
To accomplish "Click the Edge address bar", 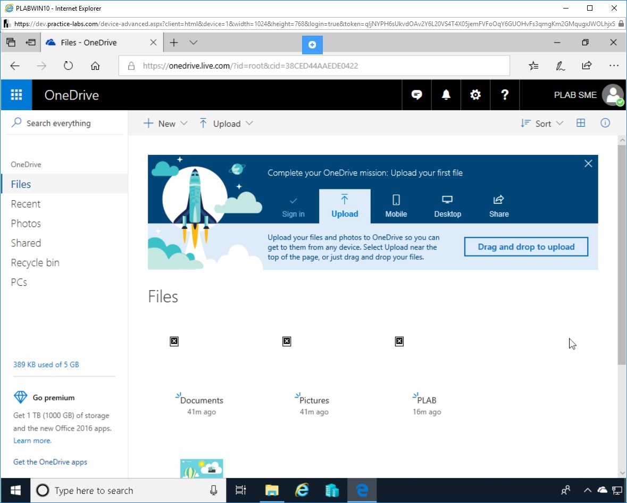I will point(314,65).
